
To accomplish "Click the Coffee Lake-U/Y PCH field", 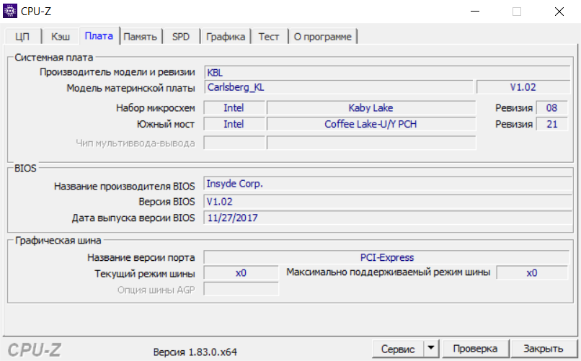I will click(371, 124).
